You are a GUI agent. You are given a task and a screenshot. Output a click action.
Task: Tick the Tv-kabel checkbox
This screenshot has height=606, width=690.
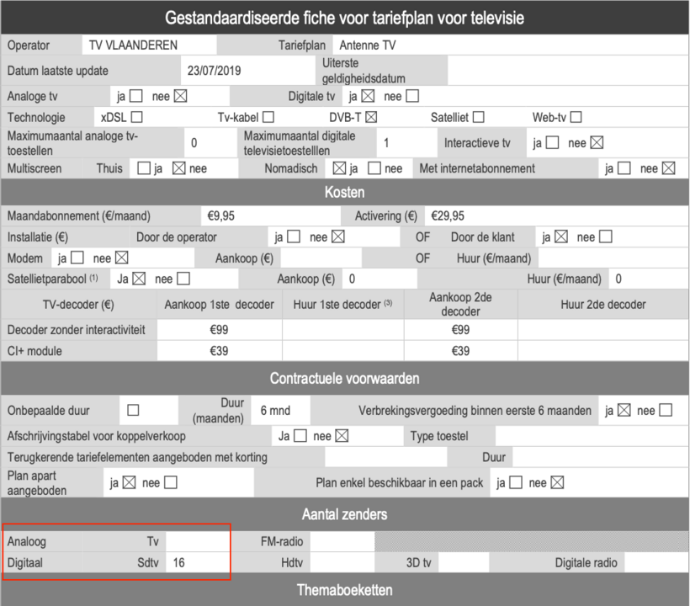pyautogui.click(x=268, y=118)
